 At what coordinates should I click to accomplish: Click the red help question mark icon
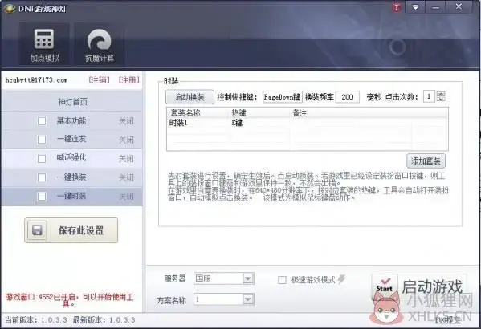click(x=396, y=7)
